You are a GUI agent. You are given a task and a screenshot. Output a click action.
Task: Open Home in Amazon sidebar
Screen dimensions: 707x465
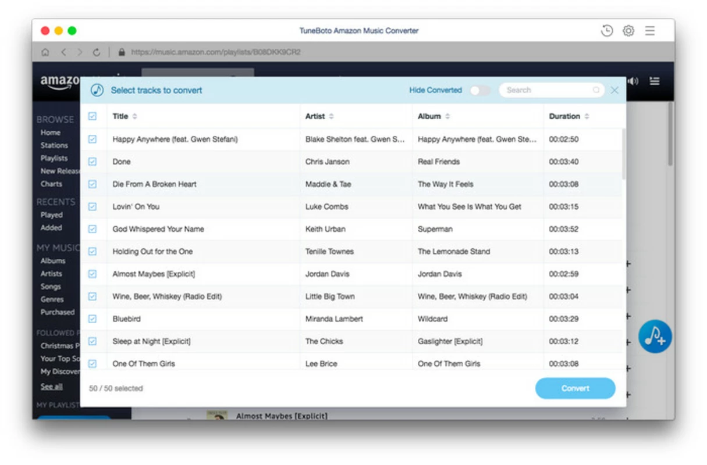[51, 133]
